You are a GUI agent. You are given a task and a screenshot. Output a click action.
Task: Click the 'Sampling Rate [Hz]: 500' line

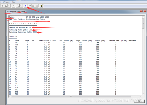pos(20,30)
